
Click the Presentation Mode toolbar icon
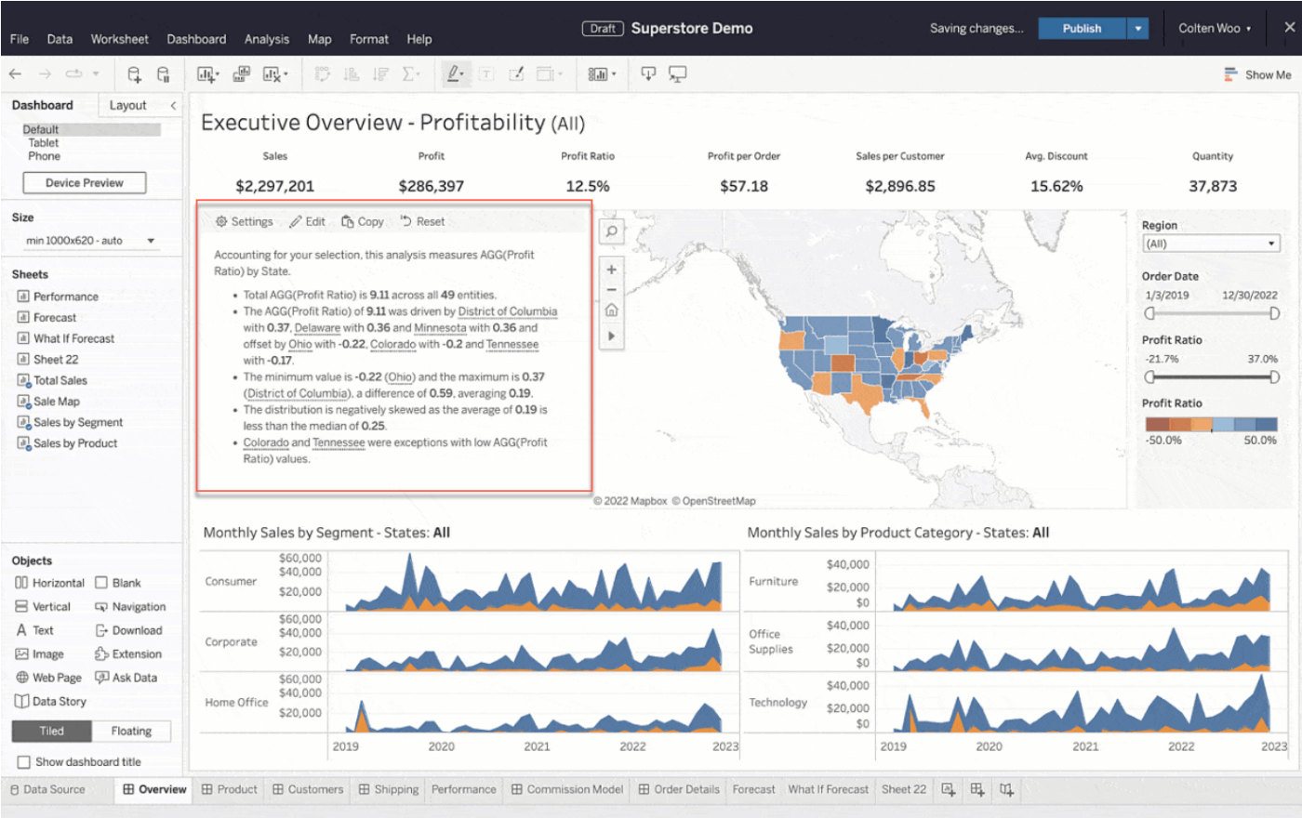[678, 74]
